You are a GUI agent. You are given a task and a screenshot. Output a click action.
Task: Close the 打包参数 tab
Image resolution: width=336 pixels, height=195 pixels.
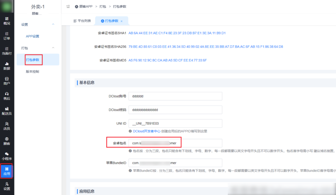tap(122, 21)
